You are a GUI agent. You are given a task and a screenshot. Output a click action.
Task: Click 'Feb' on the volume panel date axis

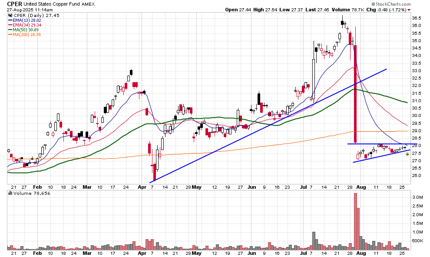(x=37, y=253)
